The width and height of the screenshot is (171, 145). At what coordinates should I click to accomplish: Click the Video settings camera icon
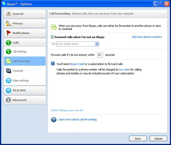coord(8,80)
